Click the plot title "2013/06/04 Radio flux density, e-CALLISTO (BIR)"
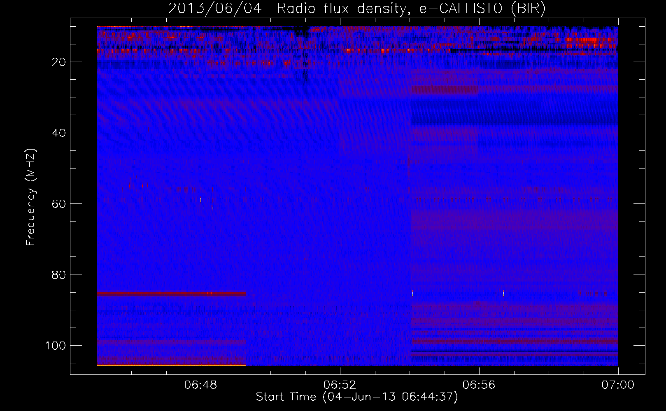The height and width of the screenshot is (411, 666). [x=357, y=9]
